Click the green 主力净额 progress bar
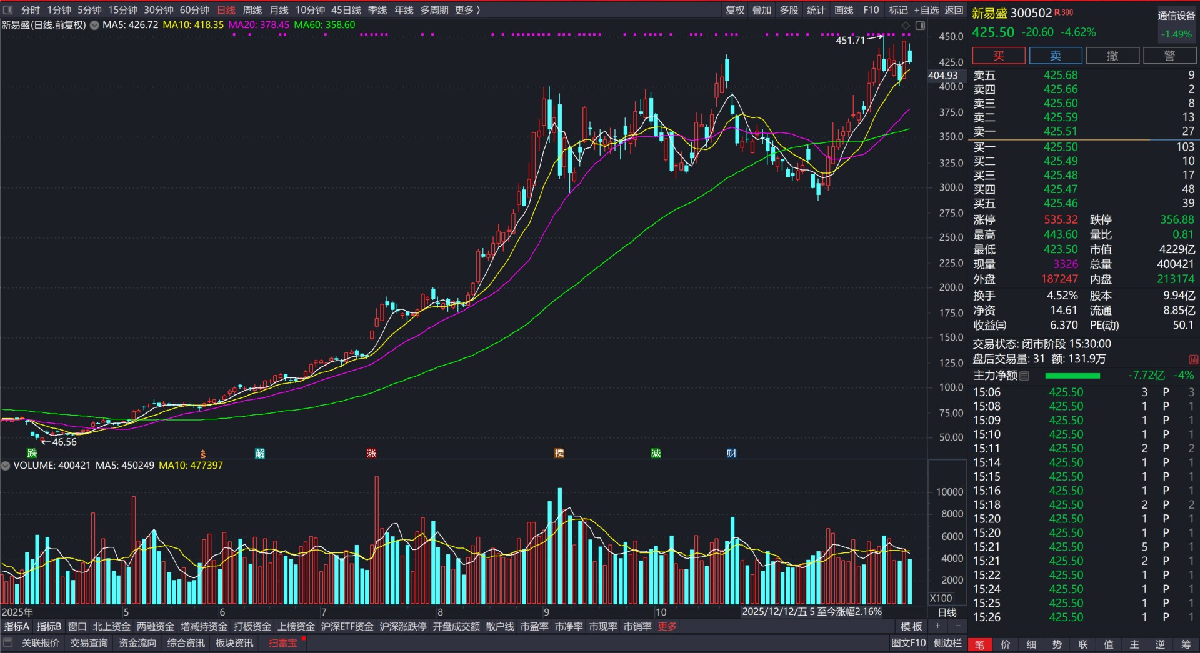The height and width of the screenshot is (653, 1200). [x=1072, y=376]
